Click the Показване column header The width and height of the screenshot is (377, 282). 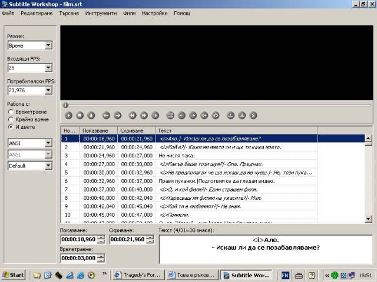point(98,130)
